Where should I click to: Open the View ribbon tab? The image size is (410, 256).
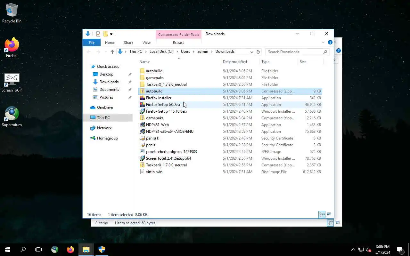(146, 43)
